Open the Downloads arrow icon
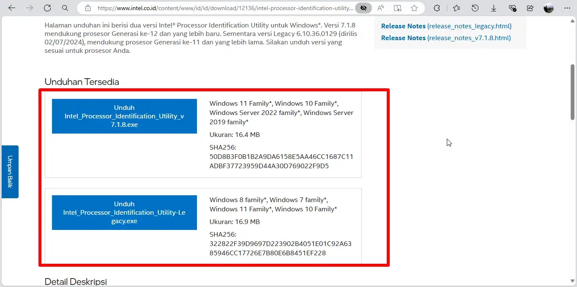This screenshot has width=577, height=287. [494, 8]
